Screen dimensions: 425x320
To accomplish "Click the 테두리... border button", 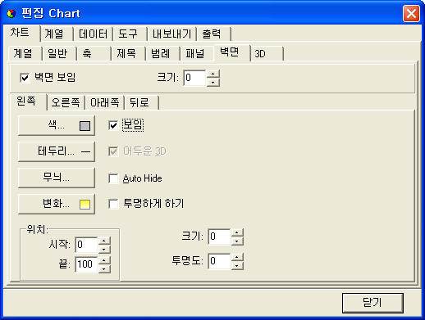I will pyautogui.click(x=57, y=151).
